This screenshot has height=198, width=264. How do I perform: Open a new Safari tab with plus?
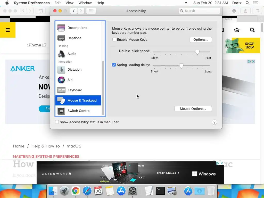pos(261,19)
